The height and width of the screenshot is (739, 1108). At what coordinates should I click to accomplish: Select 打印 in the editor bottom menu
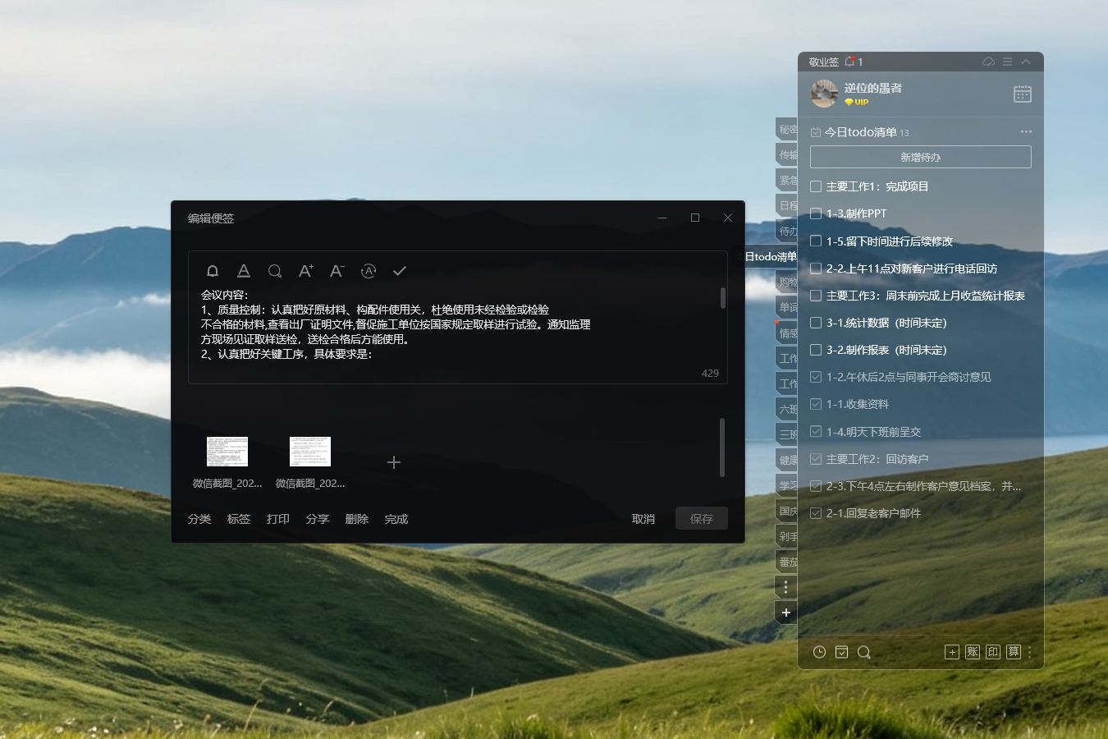tap(278, 519)
